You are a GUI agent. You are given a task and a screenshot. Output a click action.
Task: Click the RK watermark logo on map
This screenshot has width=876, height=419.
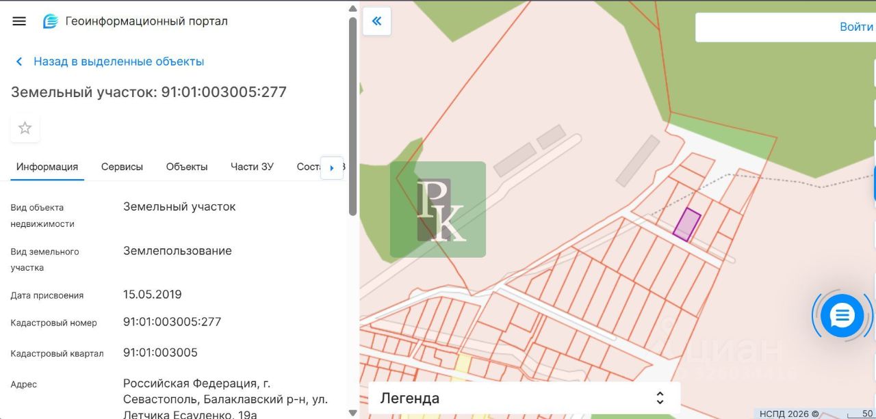coord(438,210)
